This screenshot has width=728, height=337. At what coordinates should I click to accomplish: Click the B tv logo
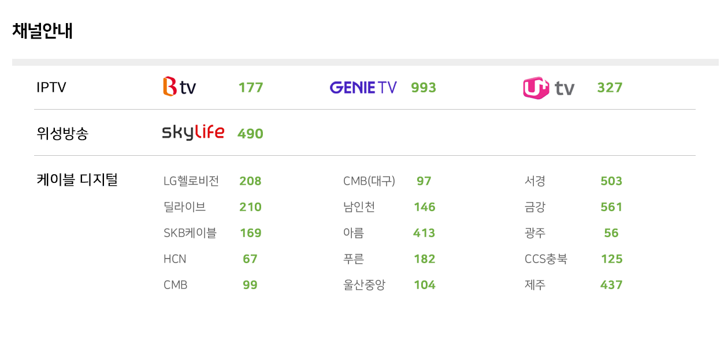[180, 87]
